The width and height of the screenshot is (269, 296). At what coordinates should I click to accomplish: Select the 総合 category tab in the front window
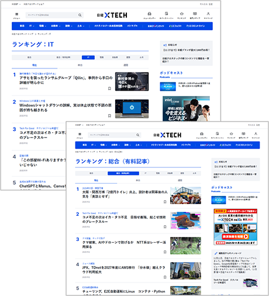pos(91,173)
